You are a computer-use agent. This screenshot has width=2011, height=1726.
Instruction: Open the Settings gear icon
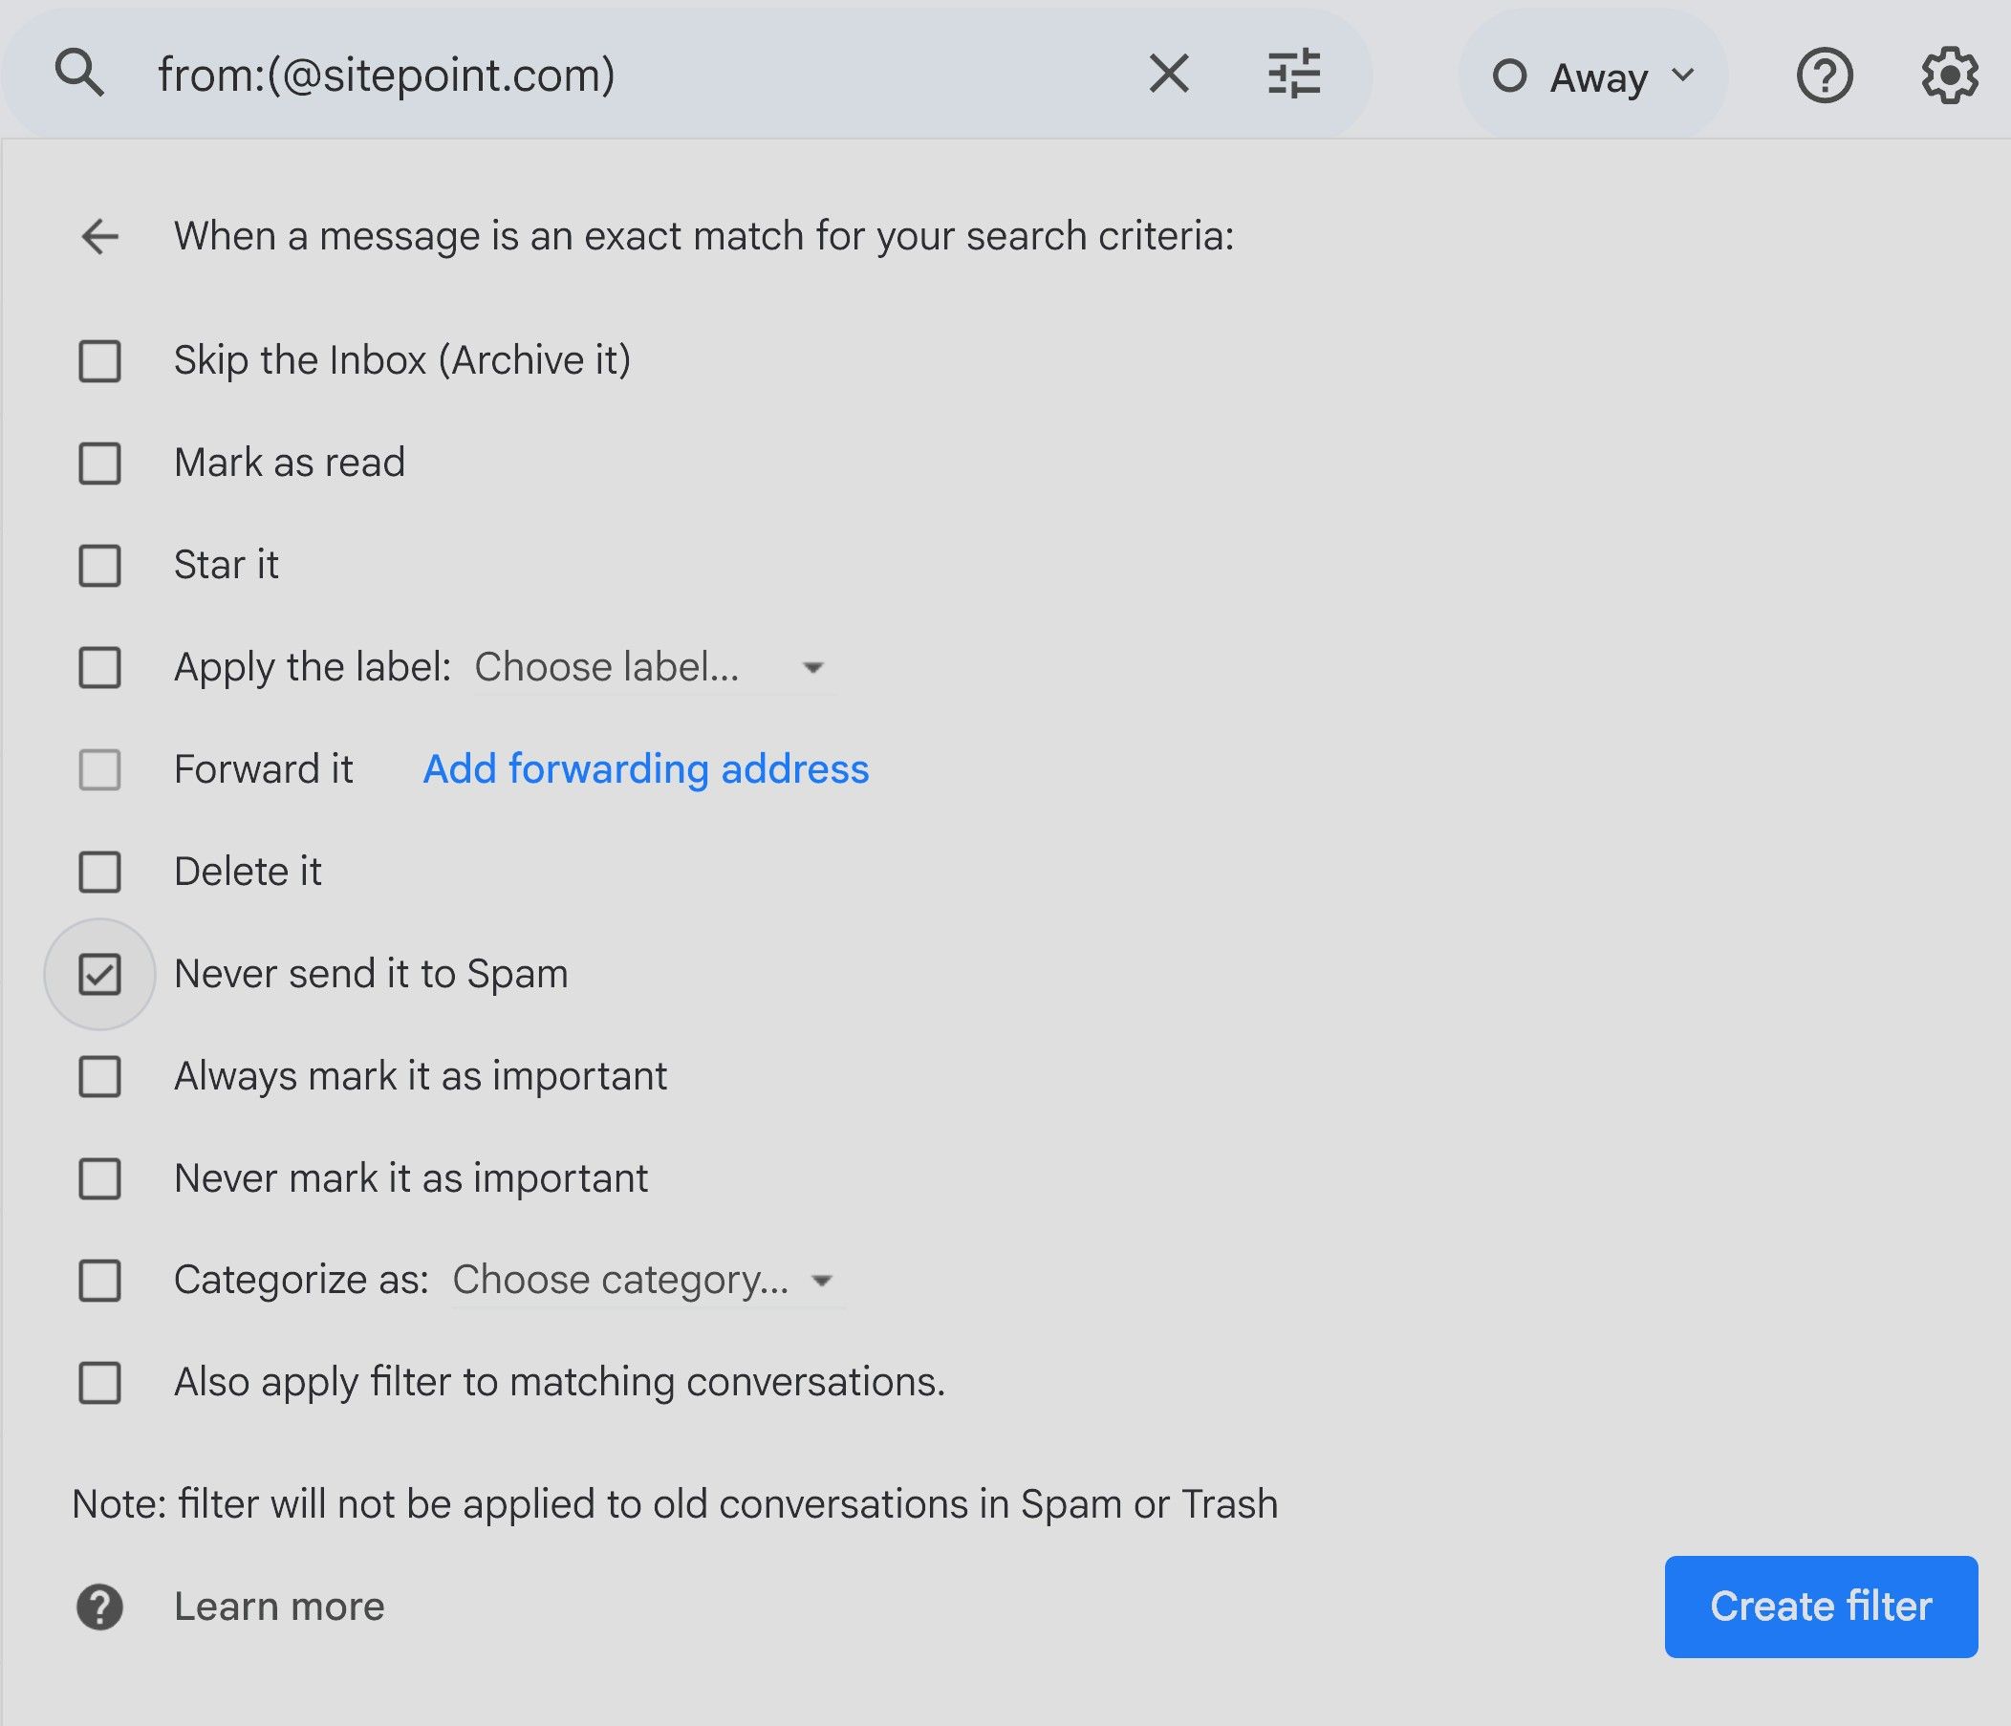click(1949, 76)
